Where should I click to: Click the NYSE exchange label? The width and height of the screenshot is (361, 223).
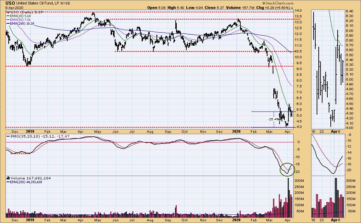pyautogui.click(x=65, y=3)
